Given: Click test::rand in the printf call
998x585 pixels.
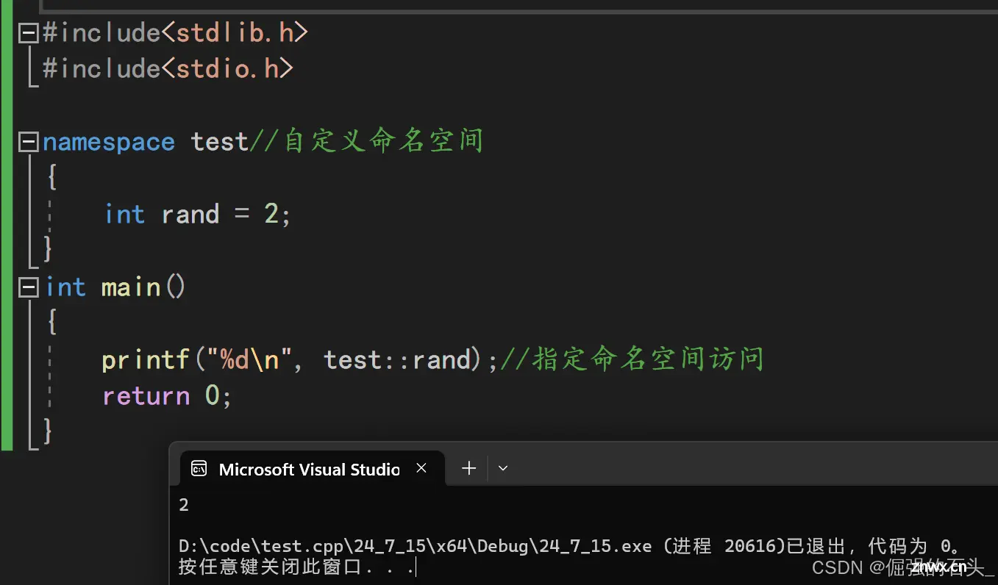Looking at the screenshot, I should [x=397, y=360].
